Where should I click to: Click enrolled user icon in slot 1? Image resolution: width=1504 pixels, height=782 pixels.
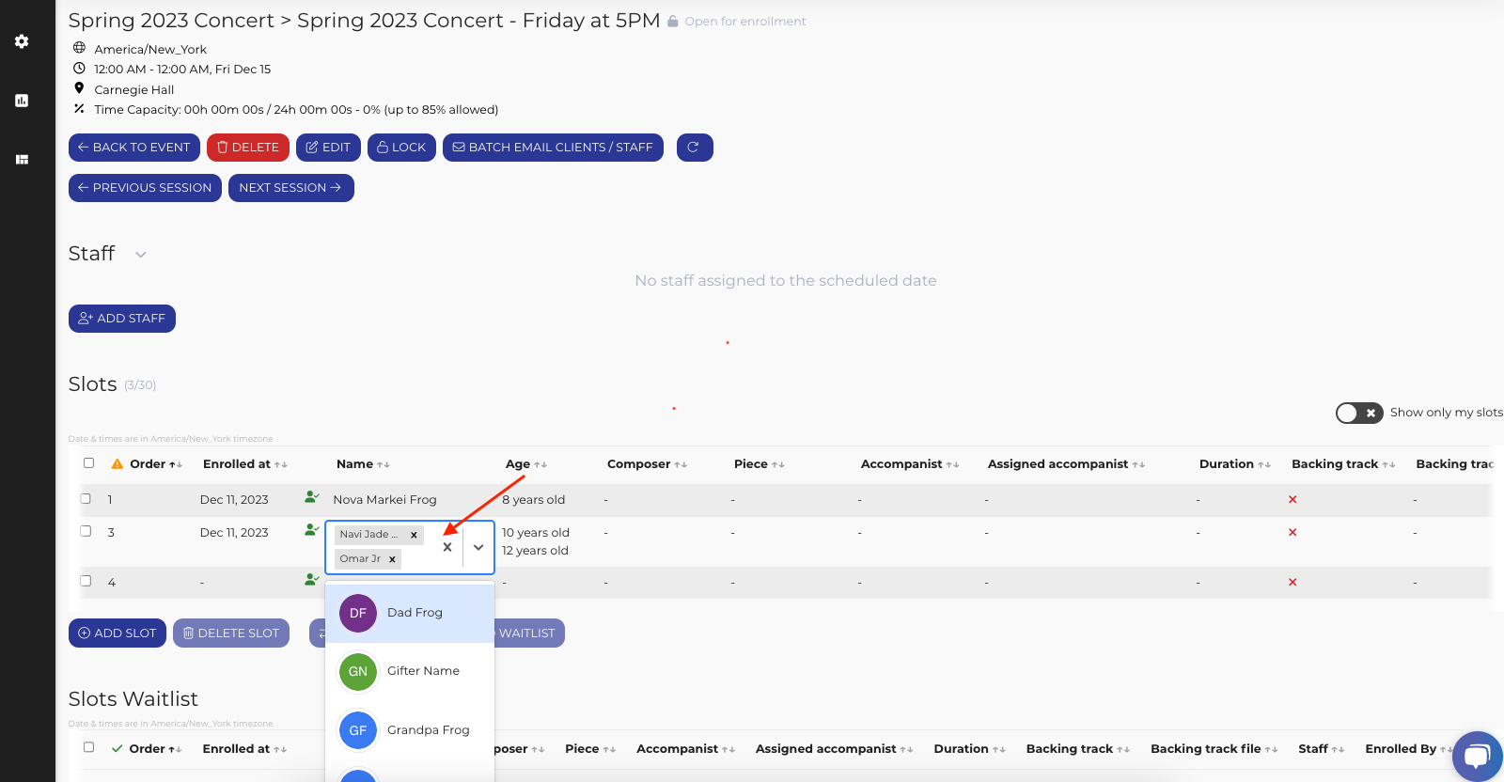(x=311, y=497)
